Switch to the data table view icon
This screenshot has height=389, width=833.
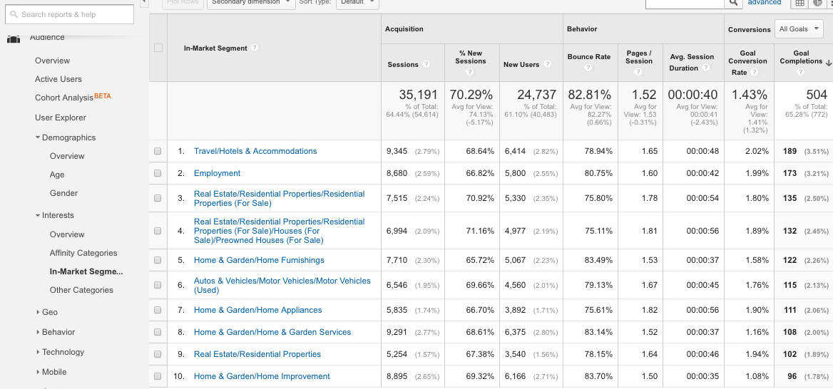(799, 4)
